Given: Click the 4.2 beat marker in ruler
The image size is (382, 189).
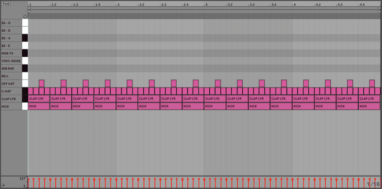Looking at the screenshot, I should [318, 4].
